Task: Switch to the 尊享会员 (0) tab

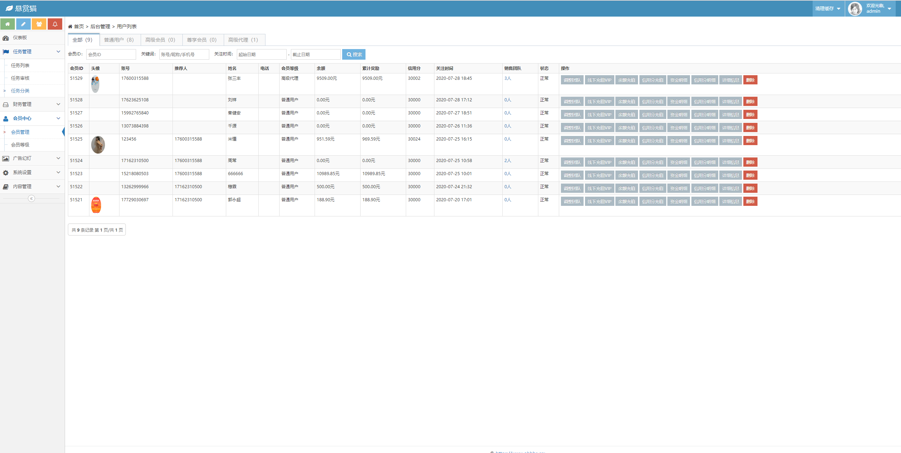Action: pyautogui.click(x=203, y=40)
